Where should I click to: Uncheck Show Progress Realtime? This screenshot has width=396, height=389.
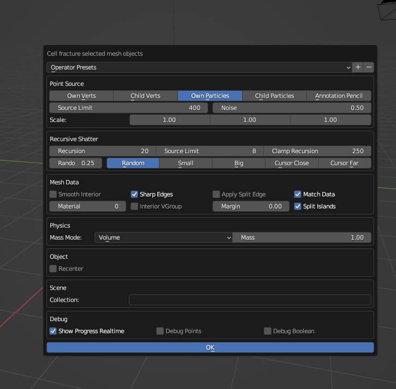pos(53,331)
